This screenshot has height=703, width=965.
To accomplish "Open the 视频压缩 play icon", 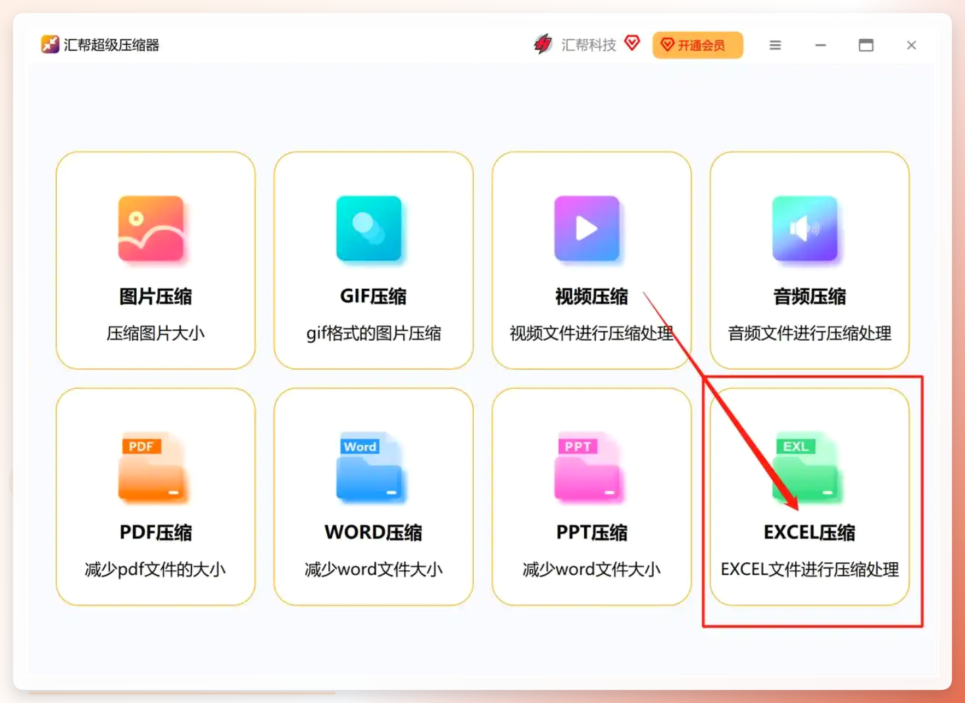I will [587, 228].
